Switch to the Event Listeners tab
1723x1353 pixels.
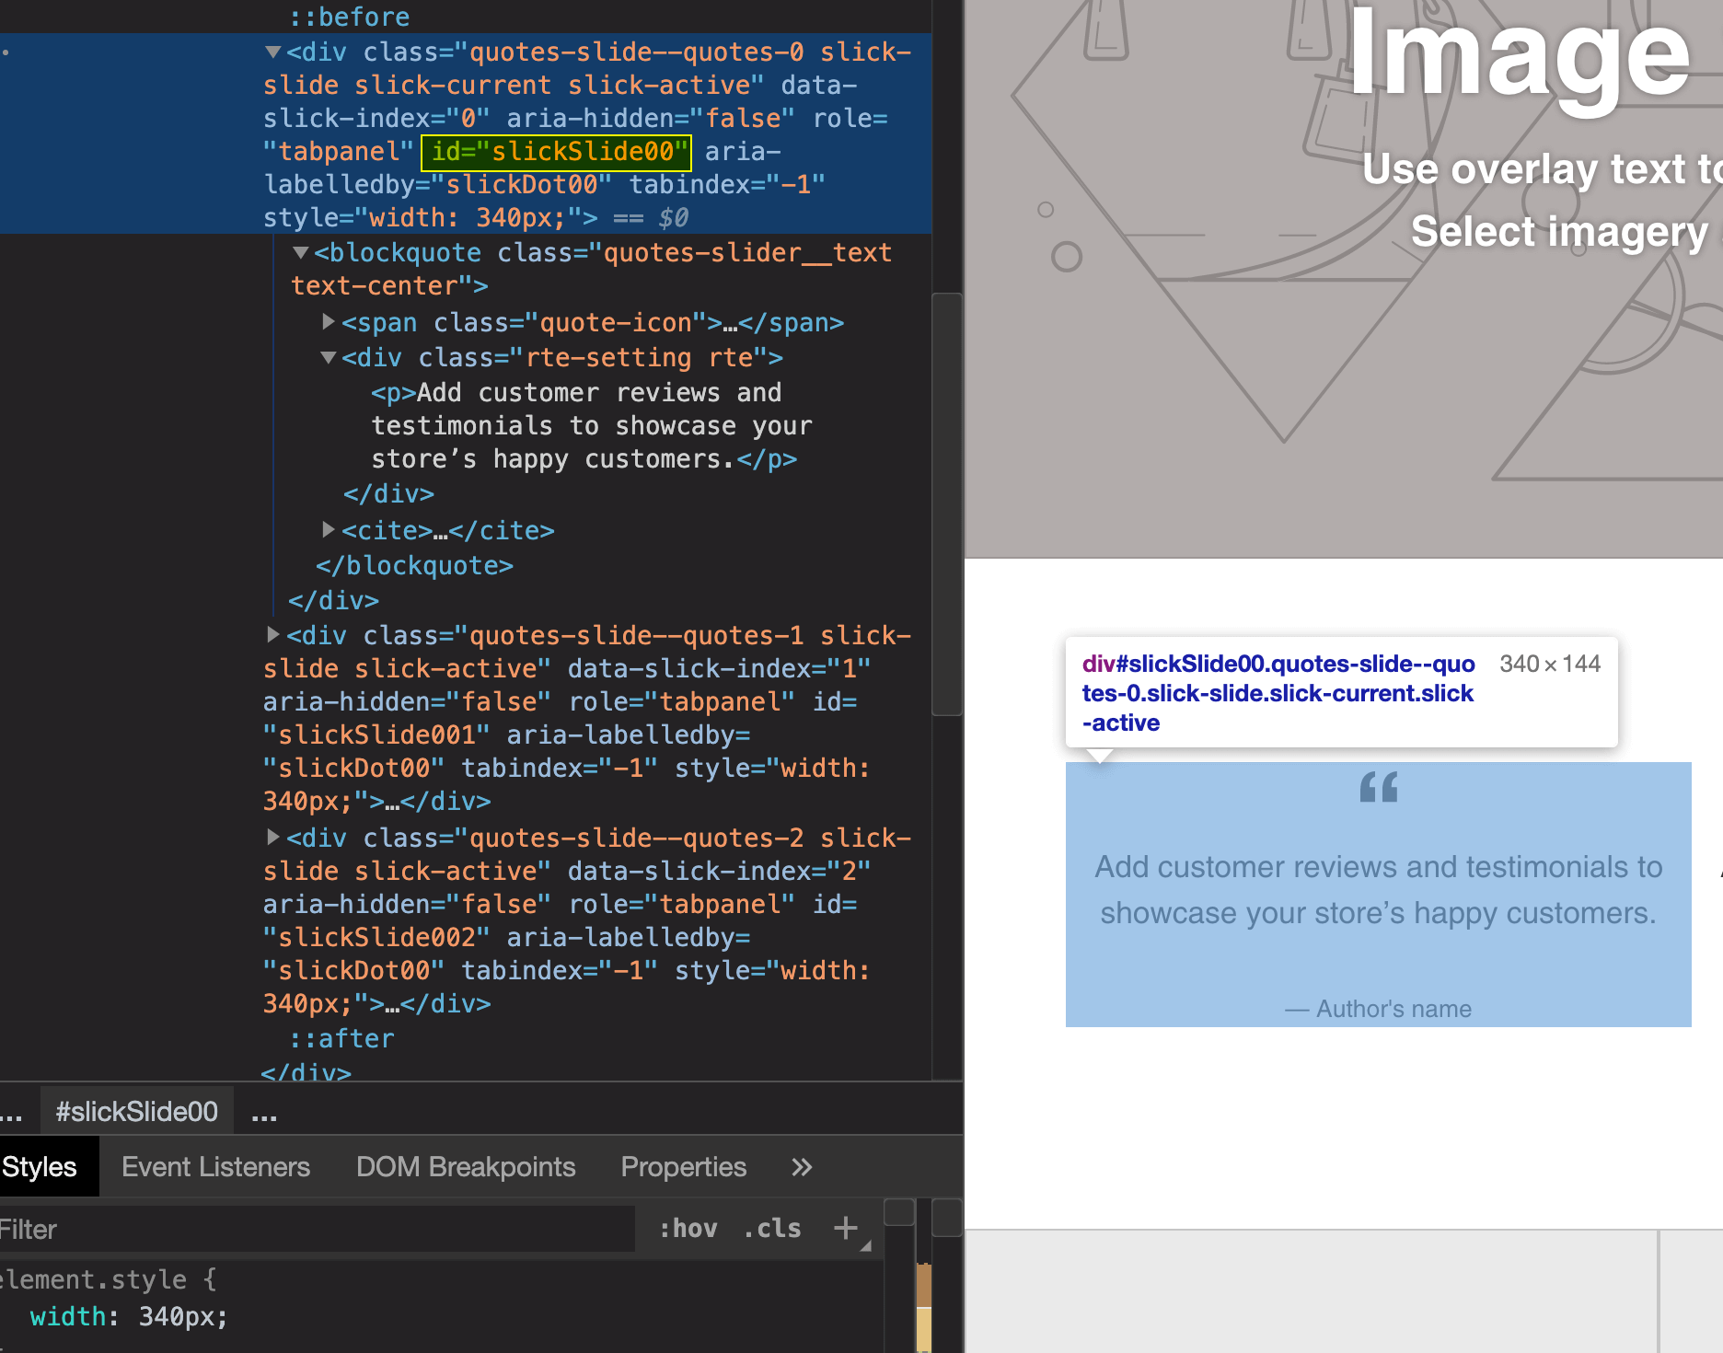point(215,1167)
